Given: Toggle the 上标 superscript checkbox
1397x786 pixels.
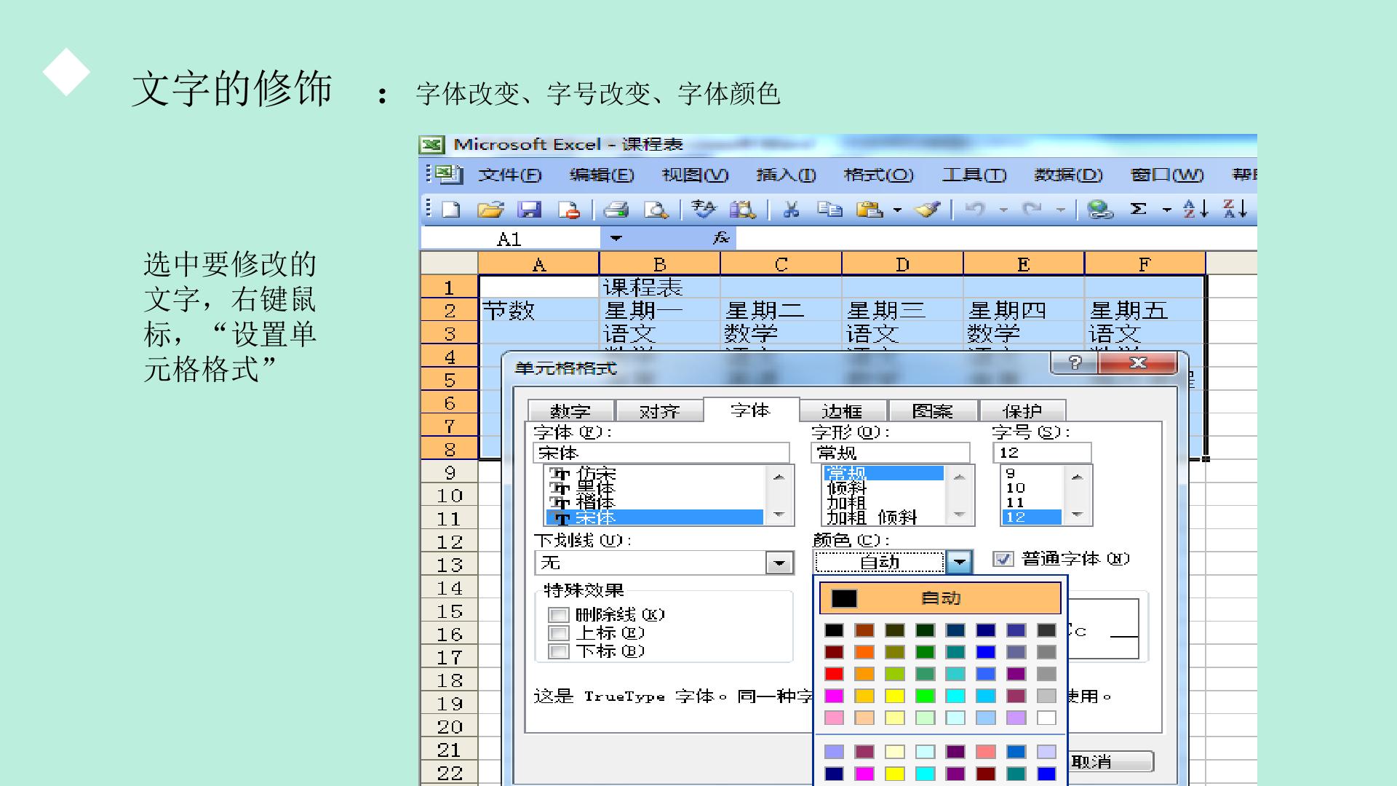Looking at the screenshot, I should [558, 633].
